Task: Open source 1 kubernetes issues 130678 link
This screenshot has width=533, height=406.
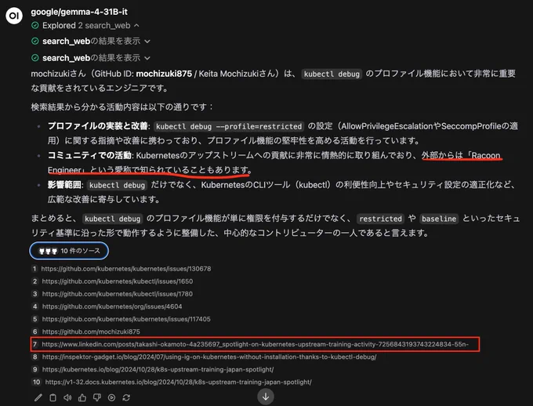Action: 126,269
